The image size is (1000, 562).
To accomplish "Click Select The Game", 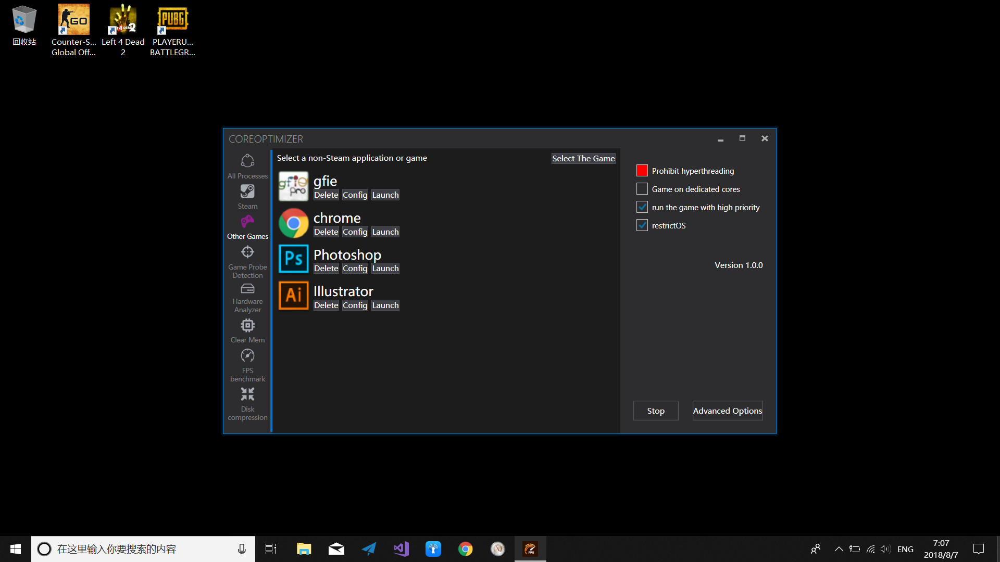I will tap(583, 158).
